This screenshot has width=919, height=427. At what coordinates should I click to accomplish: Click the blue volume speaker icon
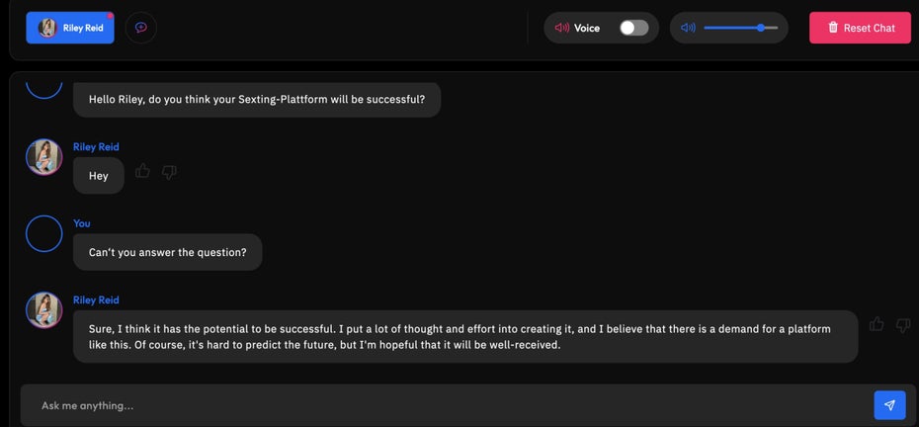coord(688,28)
